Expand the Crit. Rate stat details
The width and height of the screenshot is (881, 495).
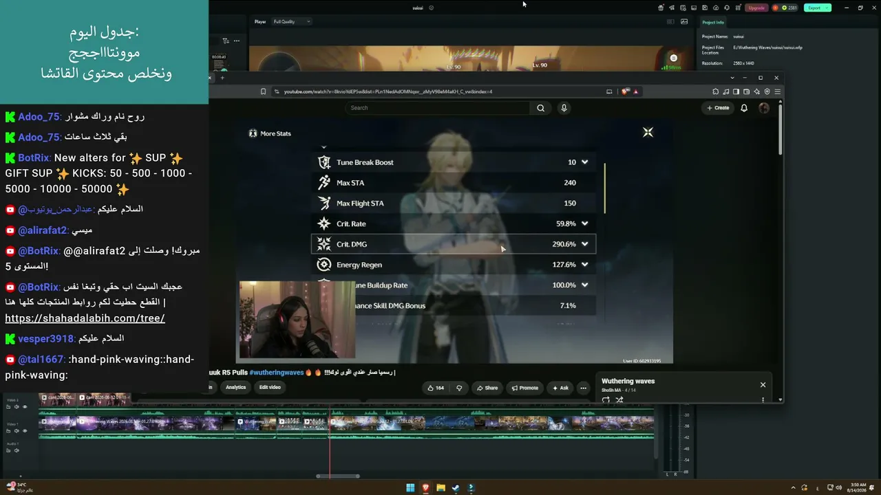point(584,223)
